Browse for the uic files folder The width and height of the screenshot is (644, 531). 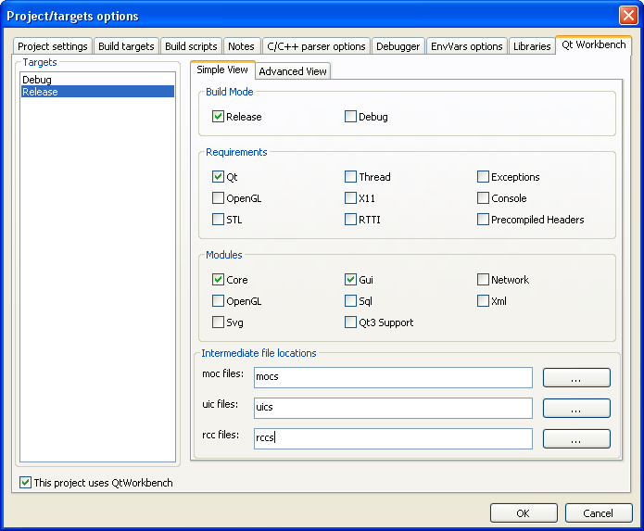point(575,408)
